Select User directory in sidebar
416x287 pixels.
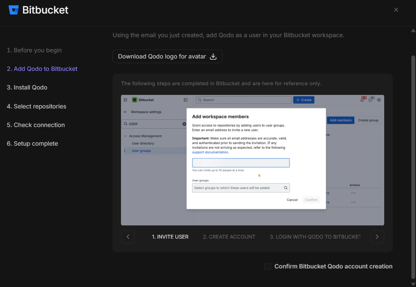[143, 143]
